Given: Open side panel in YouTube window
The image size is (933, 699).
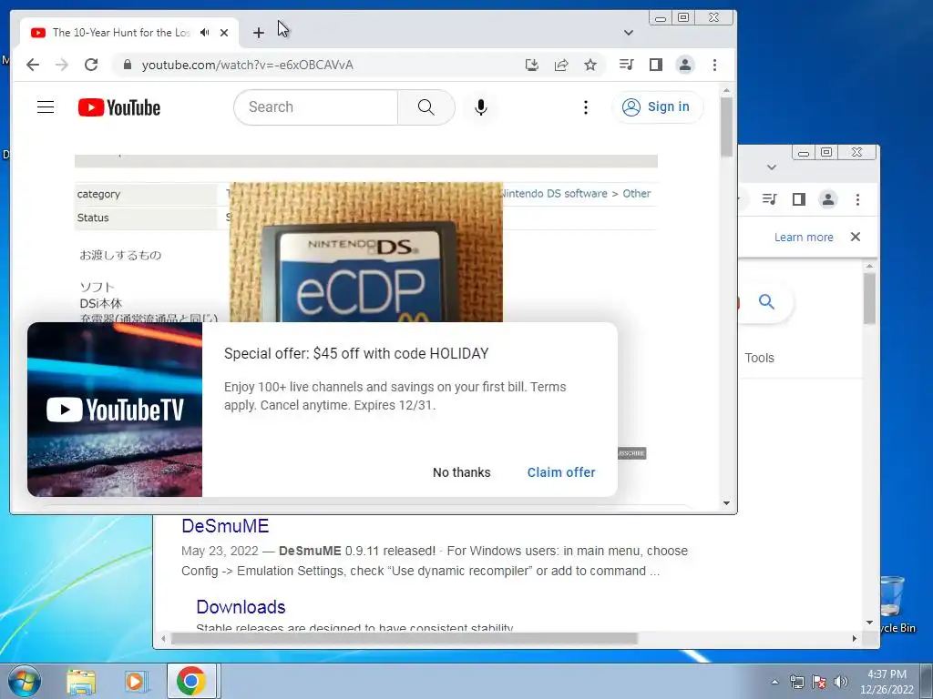Looking at the screenshot, I should 656,65.
